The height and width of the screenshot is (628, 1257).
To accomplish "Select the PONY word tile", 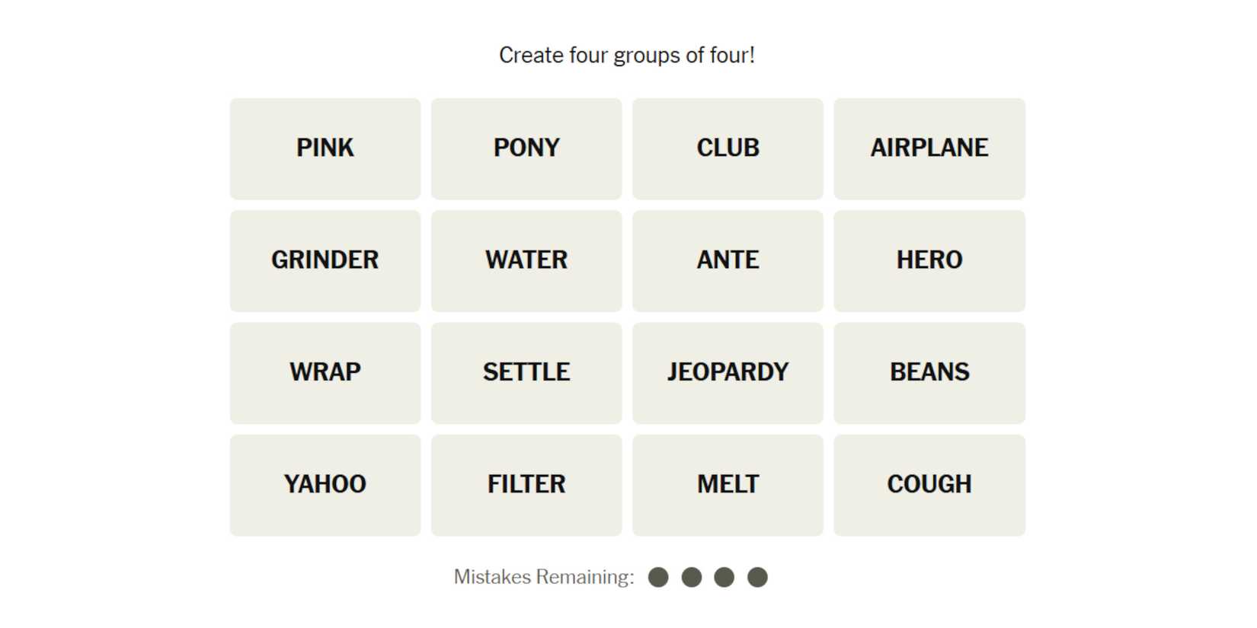I will [526, 148].
